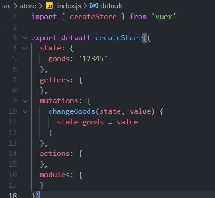The image size is (215, 198).
Task: Open the src breadcrumb segment
Action: click(x=6, y=6)
